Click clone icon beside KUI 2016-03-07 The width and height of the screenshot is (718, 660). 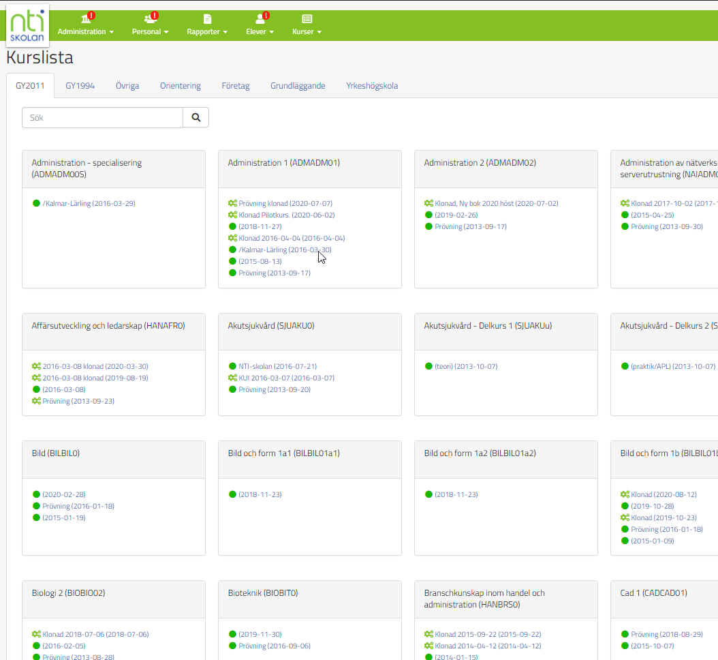232,378
